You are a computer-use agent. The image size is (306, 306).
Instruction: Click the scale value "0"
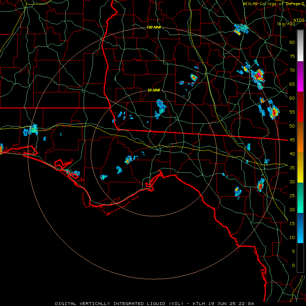coord(293,266)
